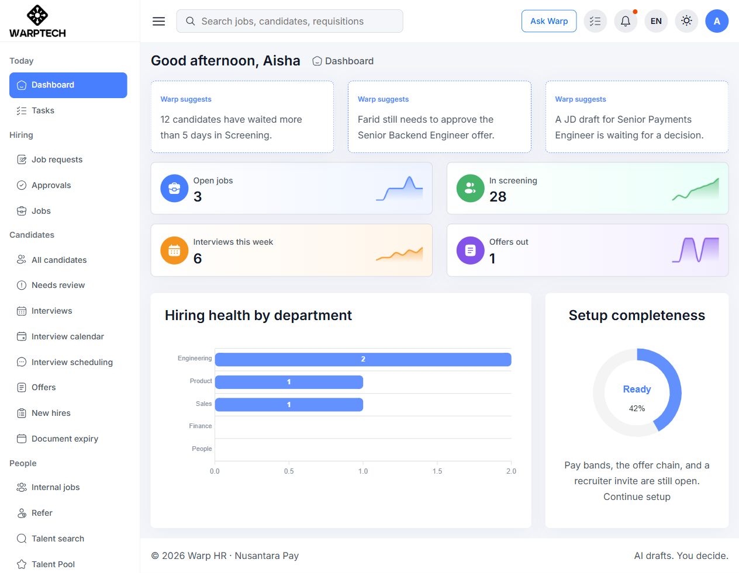Click the Sales bar in chart
The height and width of the screenshot is (573, 739).
click(x=289, y=405)
